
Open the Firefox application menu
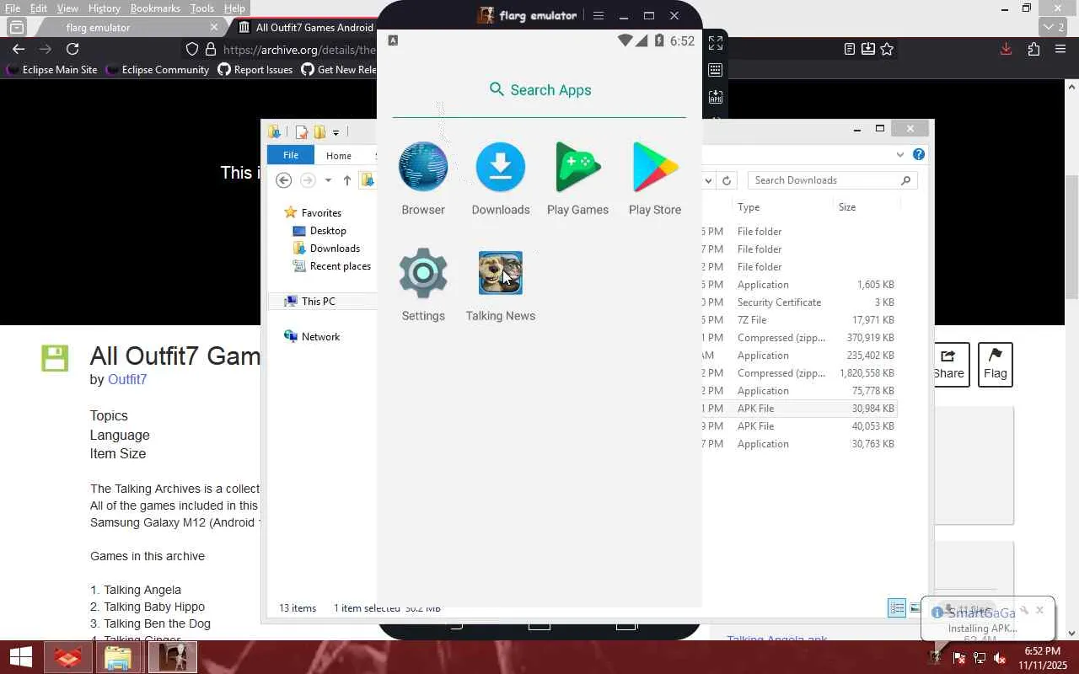pyautogui.click(x=1060, y=49)
